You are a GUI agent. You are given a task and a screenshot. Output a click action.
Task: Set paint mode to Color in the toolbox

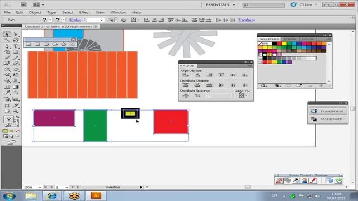[5, 131]
